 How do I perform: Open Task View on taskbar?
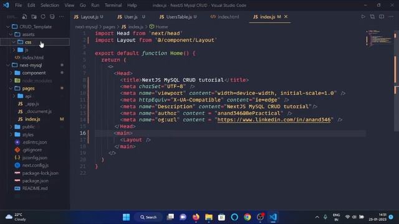tap(170, 217)
